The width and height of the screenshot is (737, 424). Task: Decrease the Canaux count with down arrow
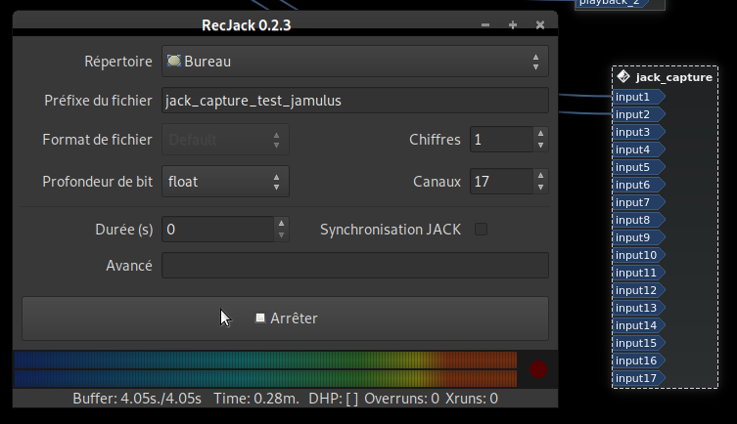(x=540, y=188)
